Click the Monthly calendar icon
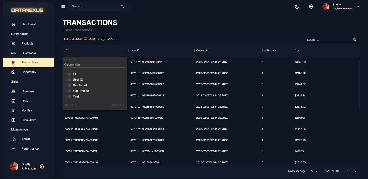This screenshot has height=179, width=368. (x=13, y=110)
